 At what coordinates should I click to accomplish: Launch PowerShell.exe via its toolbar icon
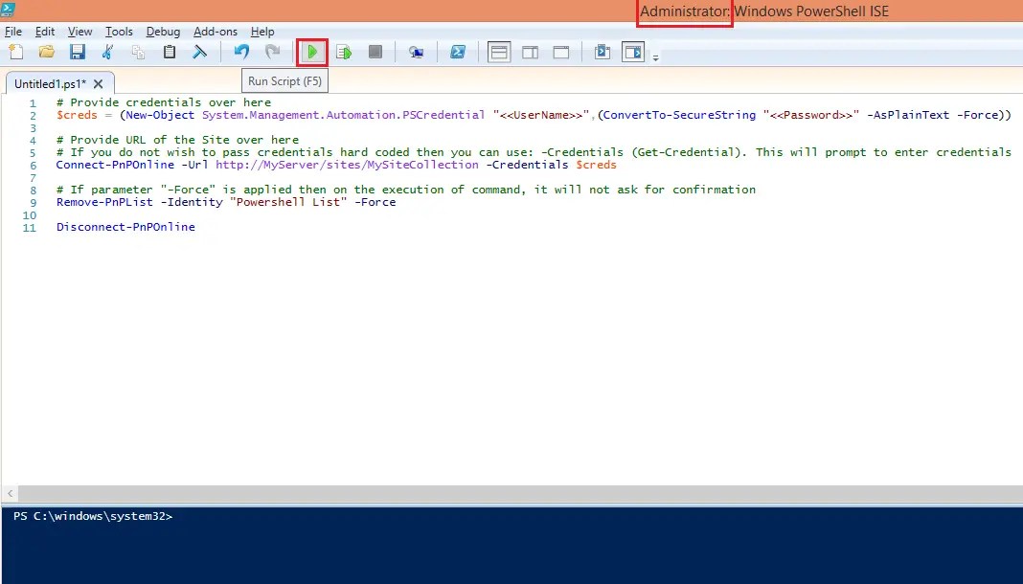[458, 52]
